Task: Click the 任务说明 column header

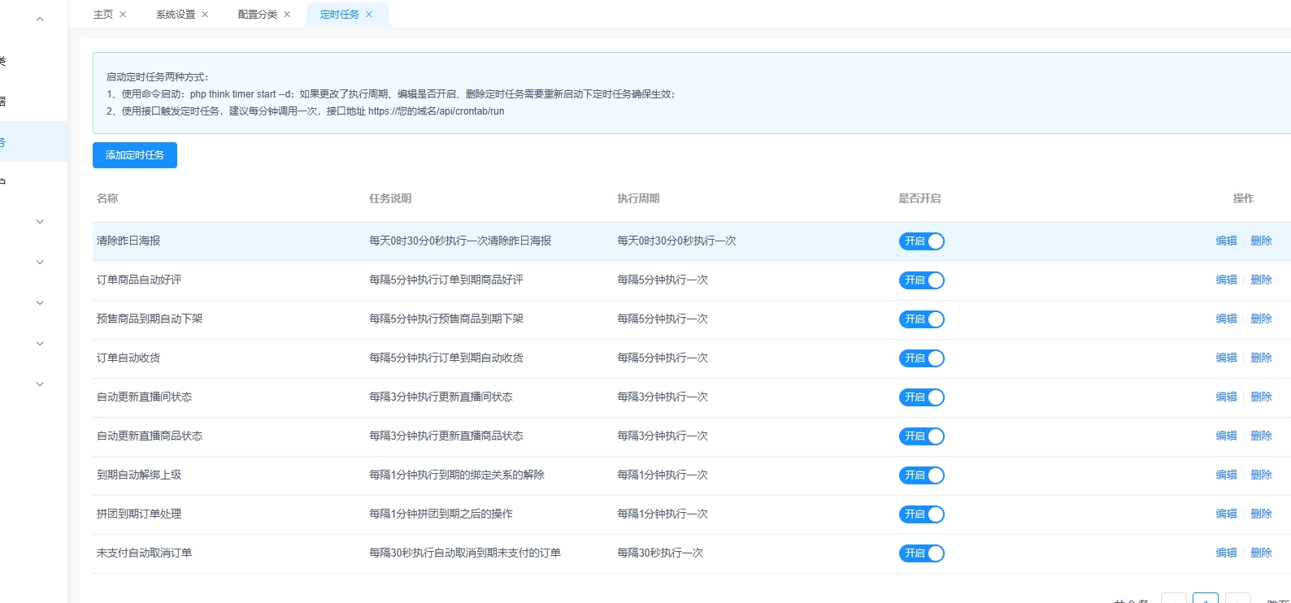Action: 390,198
